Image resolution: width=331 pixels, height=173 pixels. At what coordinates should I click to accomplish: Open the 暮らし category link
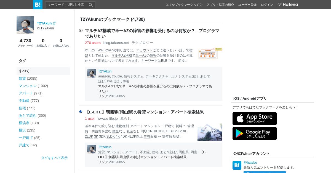126,118
